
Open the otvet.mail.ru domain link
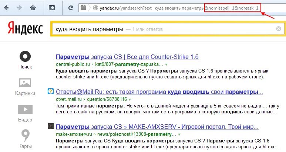[69, 99]
